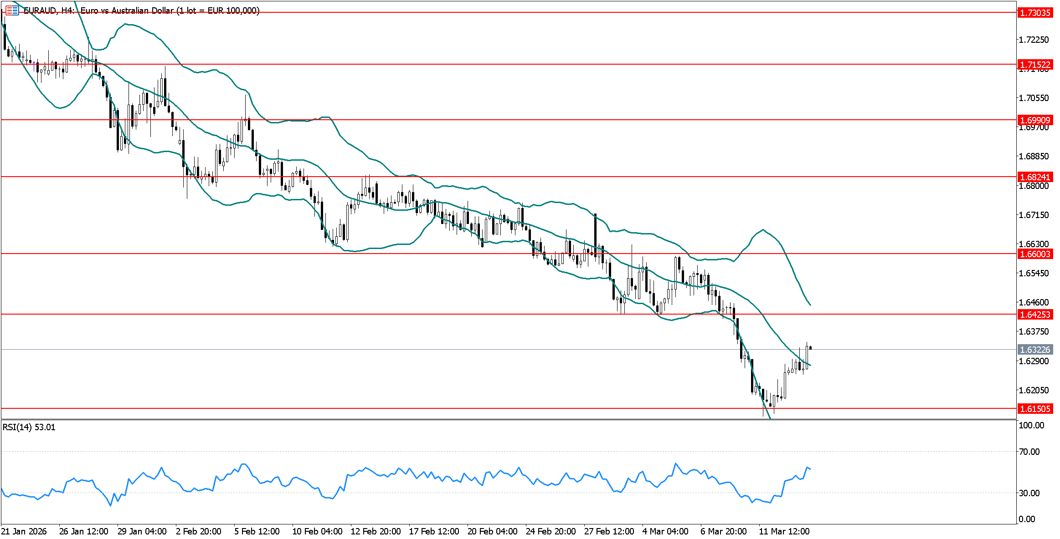This screenshot has width=1060, height=539.
Task: Click the RSI 70.00 level label
Action: (x=1029, y=452)
